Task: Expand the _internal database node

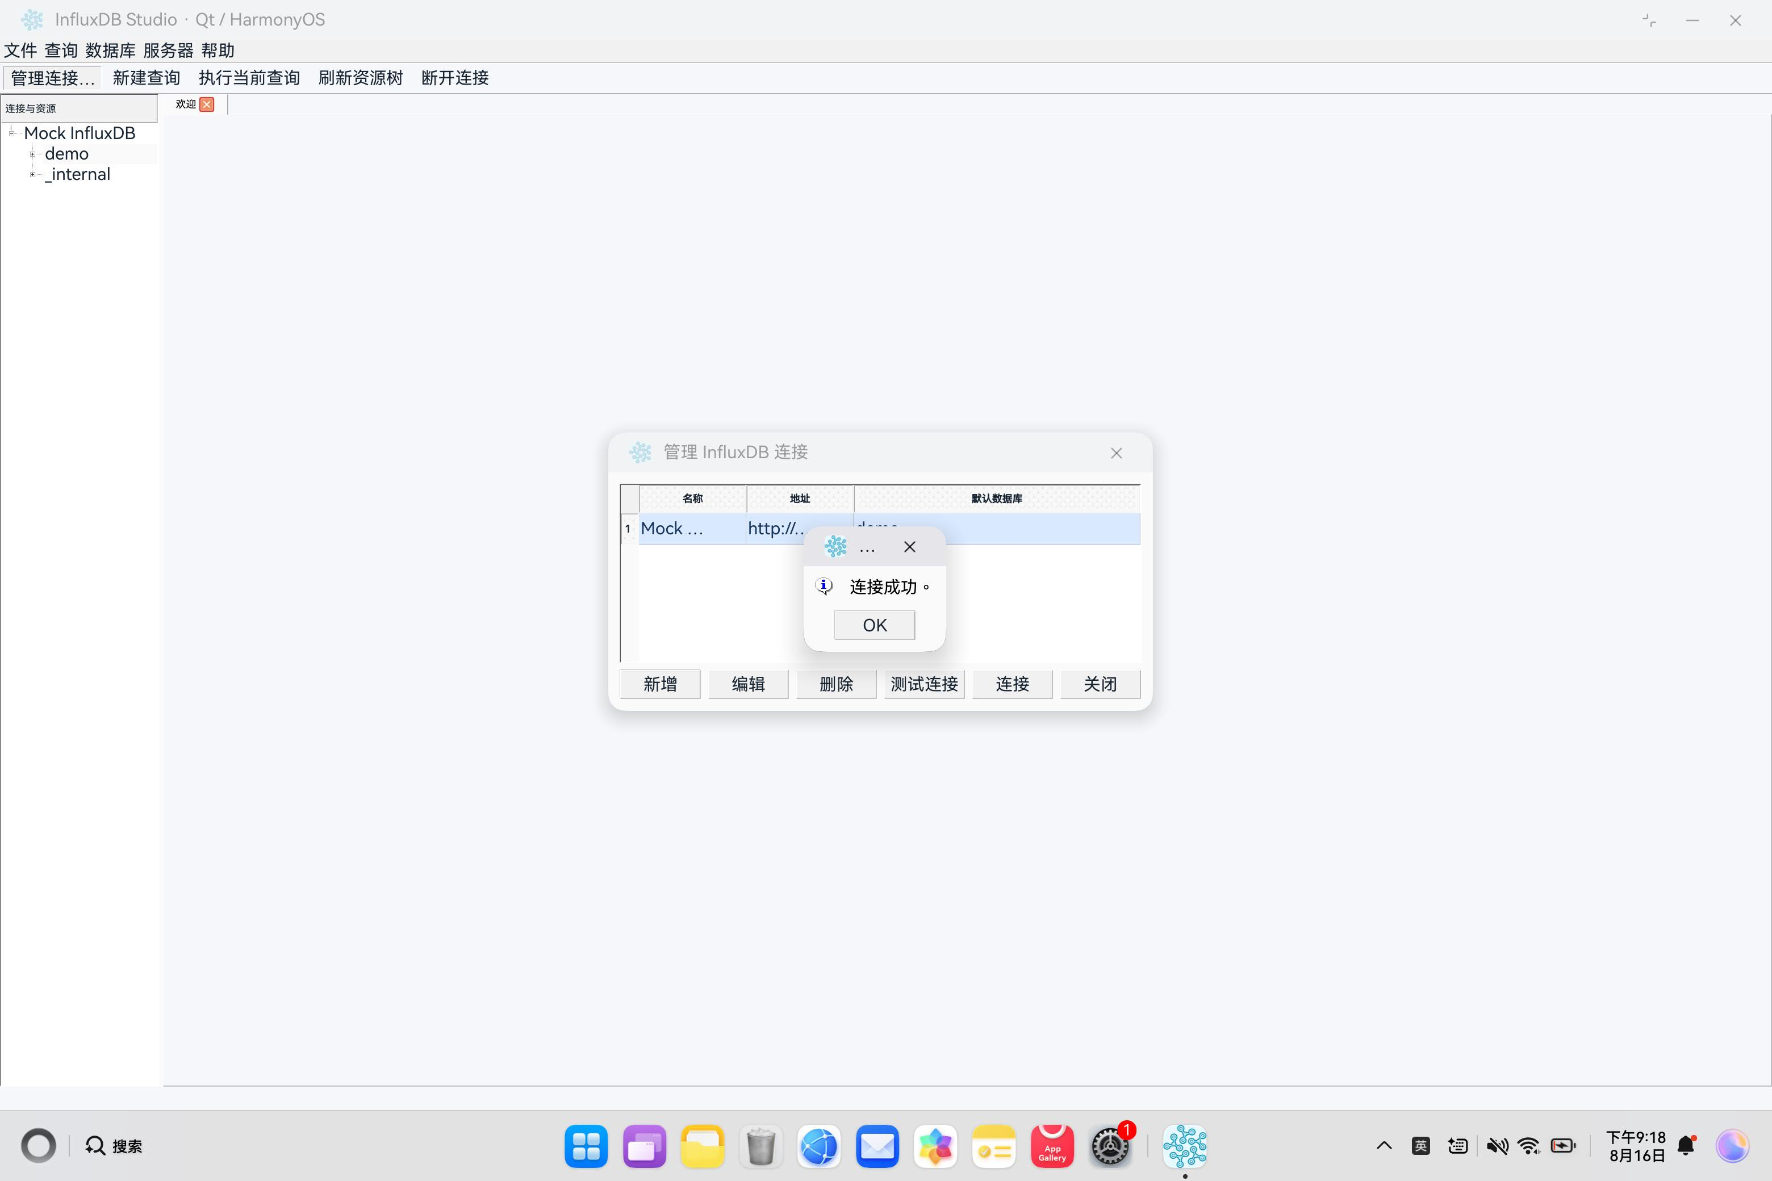Action: coord(32,174)
